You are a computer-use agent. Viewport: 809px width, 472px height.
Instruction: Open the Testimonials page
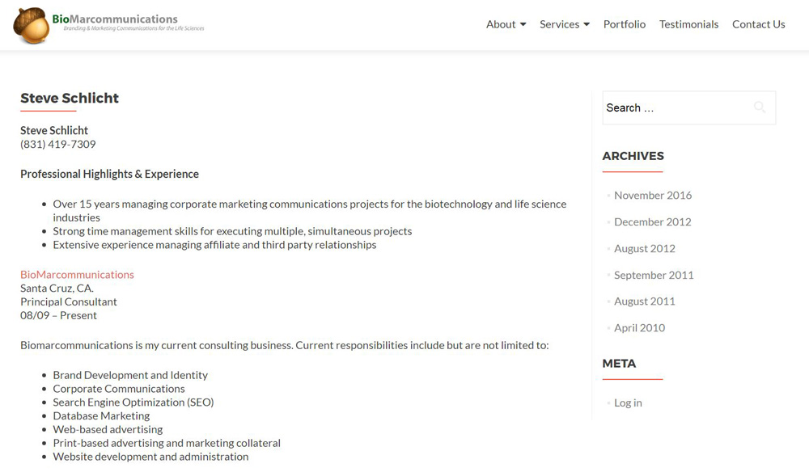(688, 24)
